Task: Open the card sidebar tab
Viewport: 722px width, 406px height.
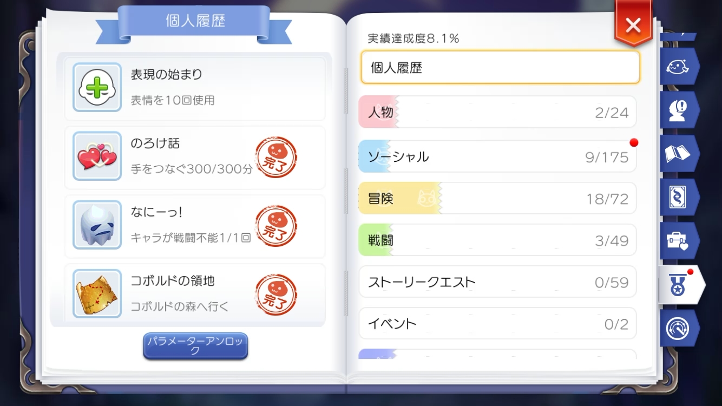Action: [x=678, y=198]
